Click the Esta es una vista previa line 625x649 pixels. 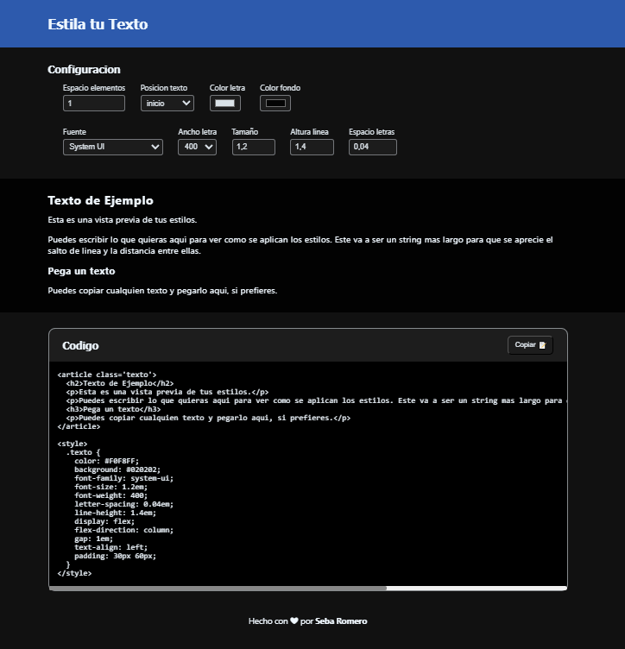[x=122, y=220]
